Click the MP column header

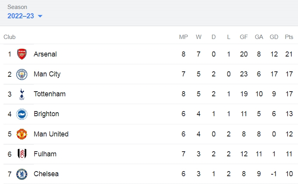pos(183,37)
